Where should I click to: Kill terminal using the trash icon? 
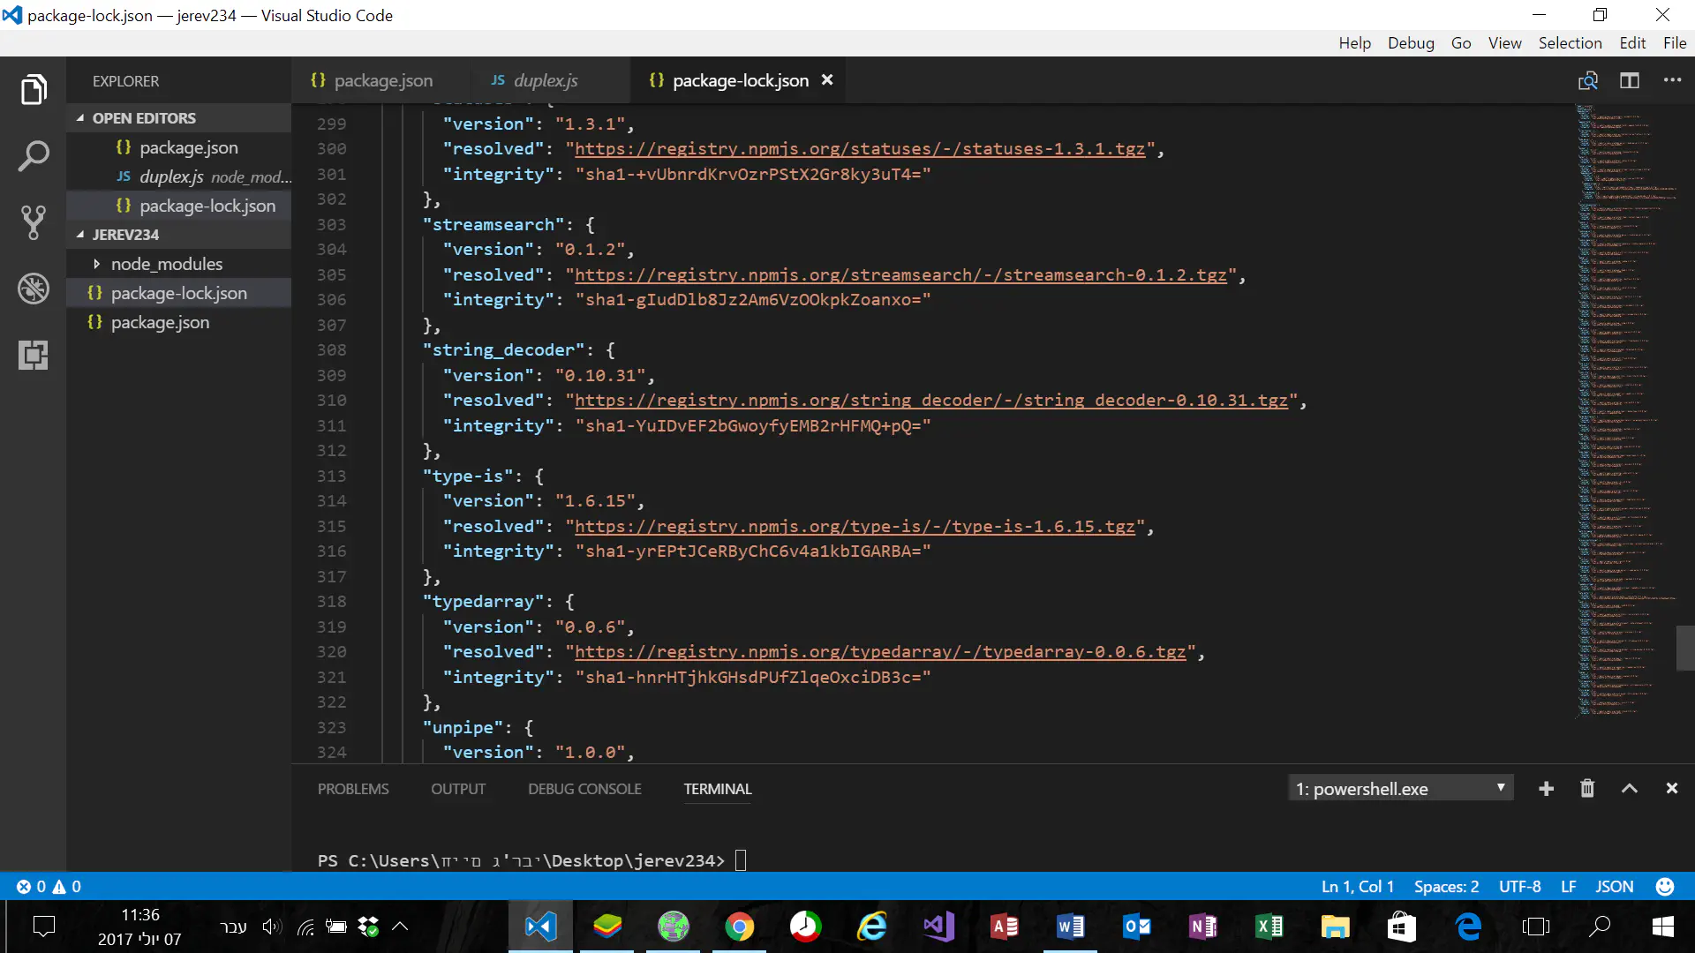click(1587, 788)
